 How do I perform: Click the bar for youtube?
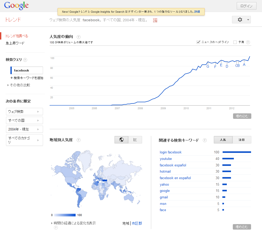228,159
